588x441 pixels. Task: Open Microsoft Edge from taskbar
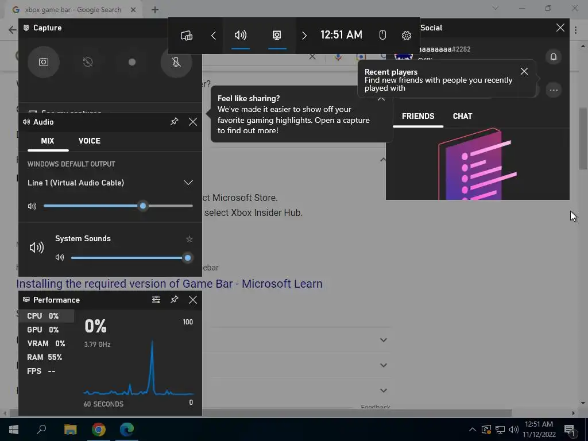pyautogui.click(x=127, y=430)
